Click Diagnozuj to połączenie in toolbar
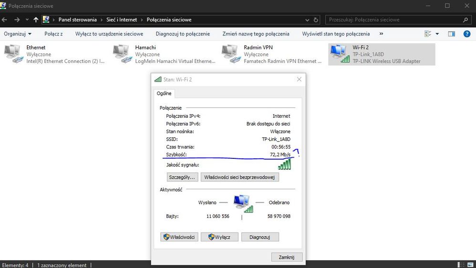Screen dimensions: 476x268 183,34
